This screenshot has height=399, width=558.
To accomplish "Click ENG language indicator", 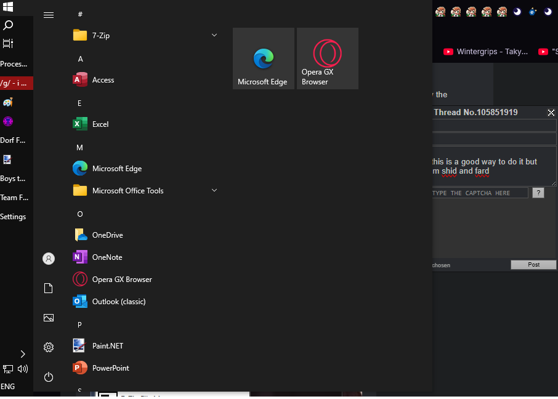I will pos(8,386).
